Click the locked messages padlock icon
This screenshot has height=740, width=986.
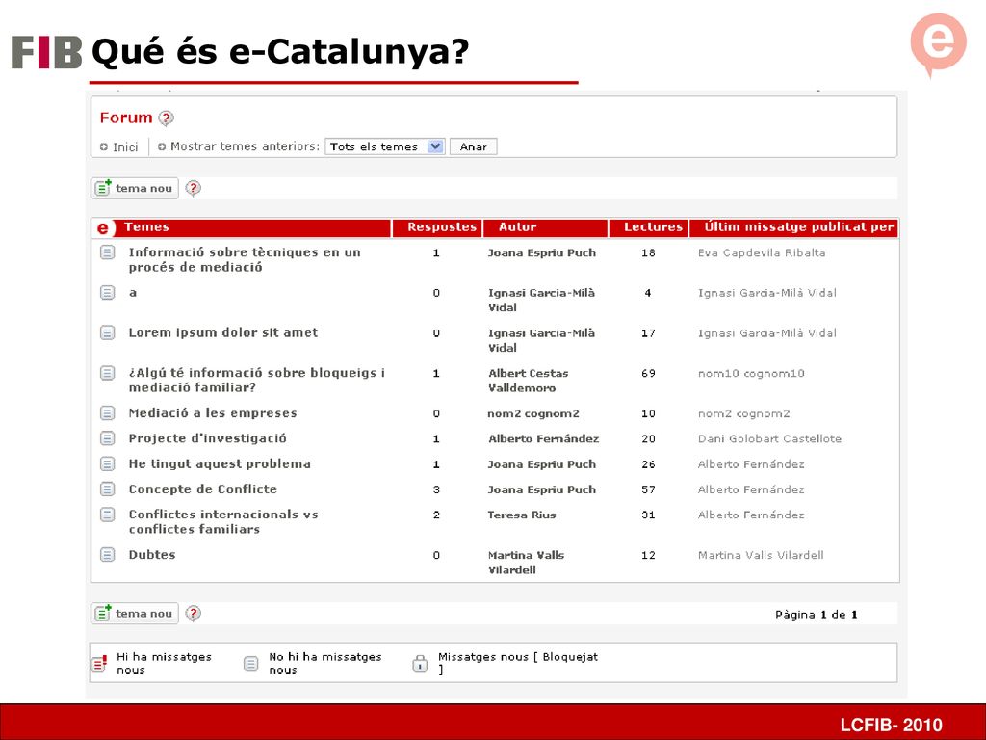click(x=420, y=663)
